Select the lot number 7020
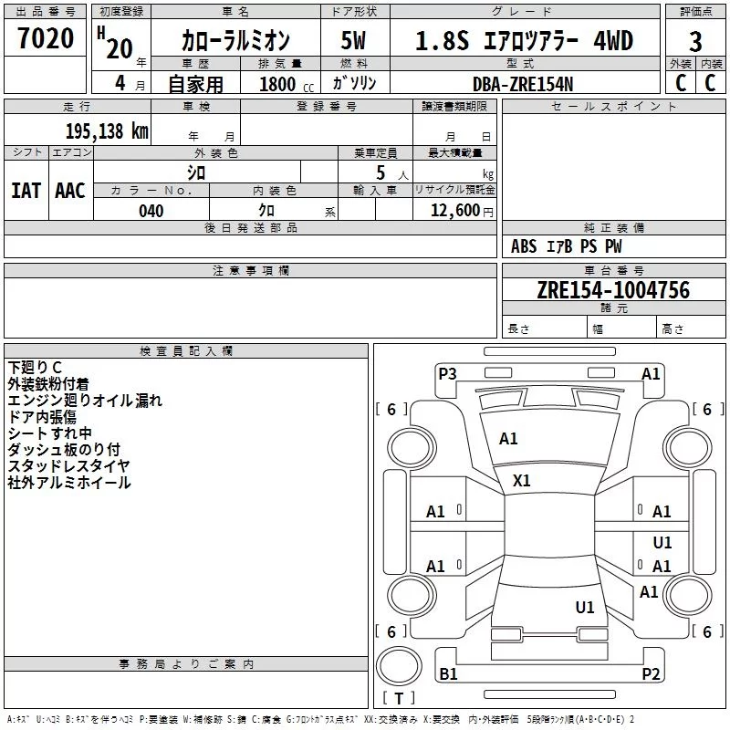This screenshot has height=730, width=730. pos(46,37)
